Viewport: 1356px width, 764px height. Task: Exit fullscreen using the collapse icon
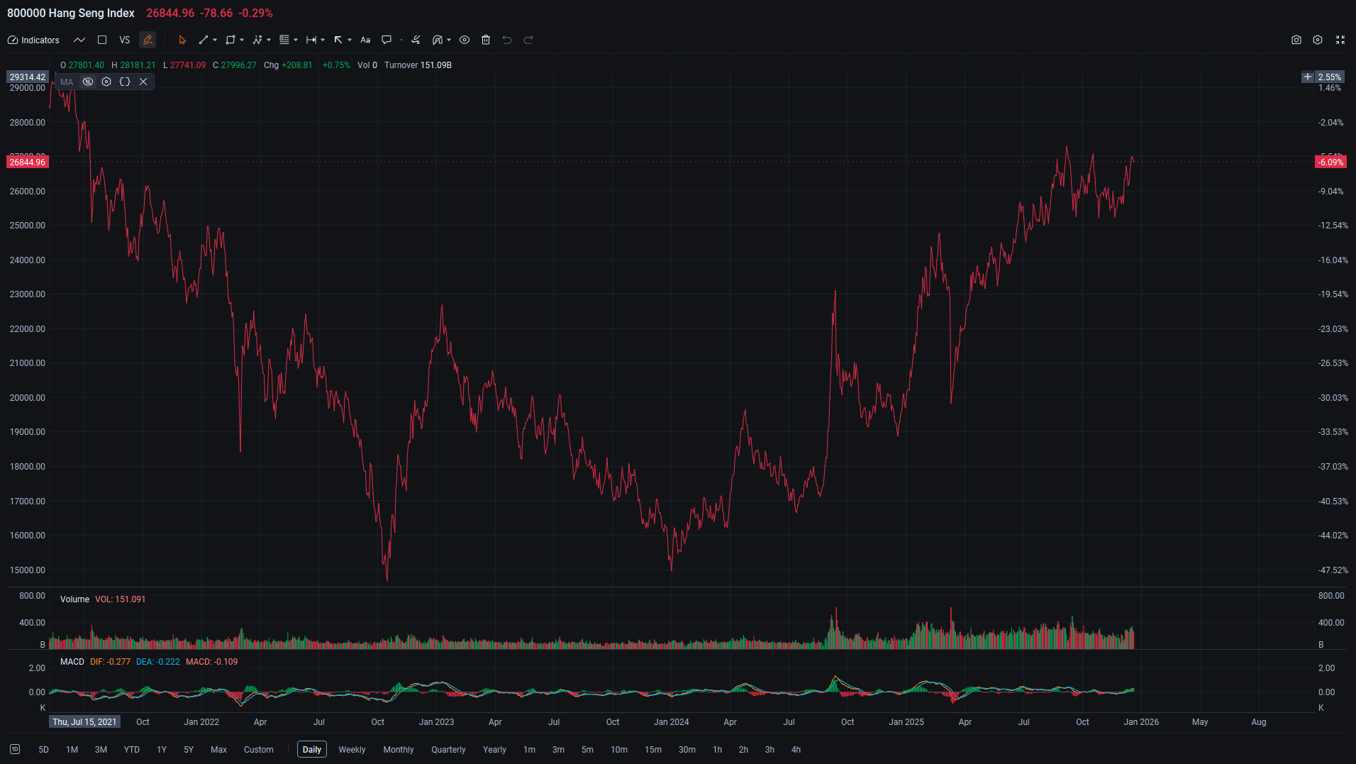pos(1340,40)
